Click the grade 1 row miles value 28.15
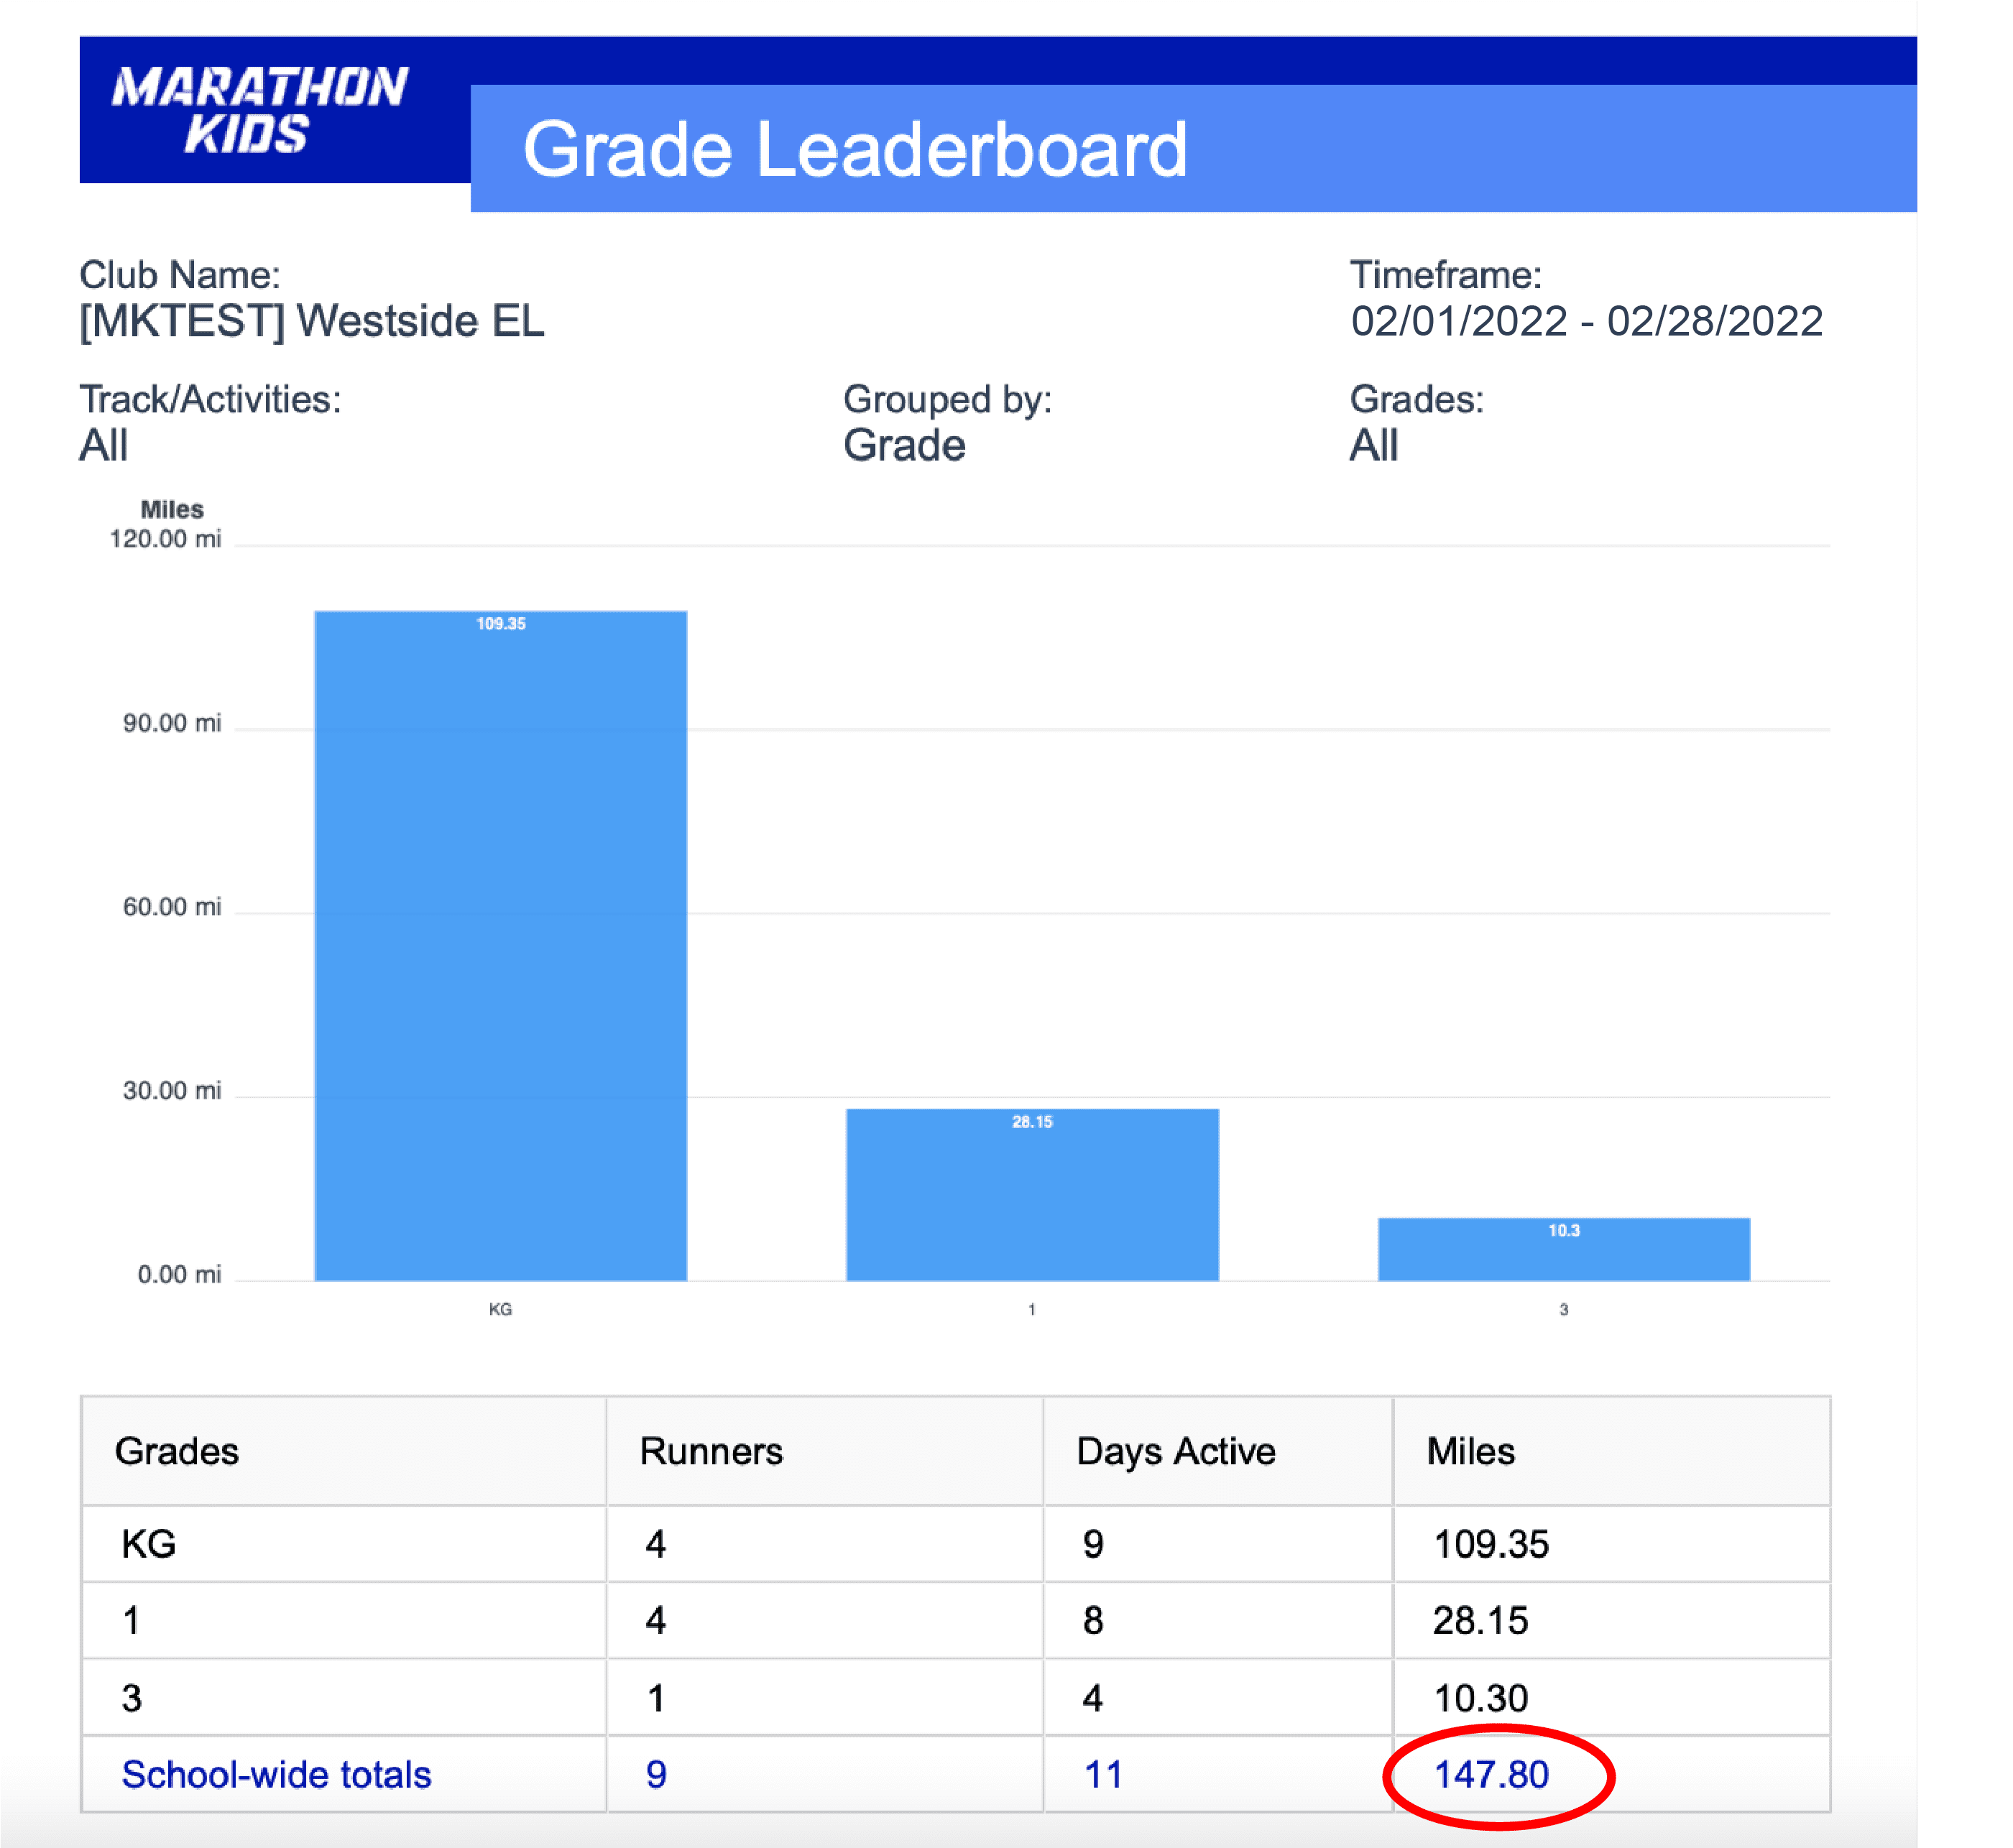 (x=1480, y=1621)
